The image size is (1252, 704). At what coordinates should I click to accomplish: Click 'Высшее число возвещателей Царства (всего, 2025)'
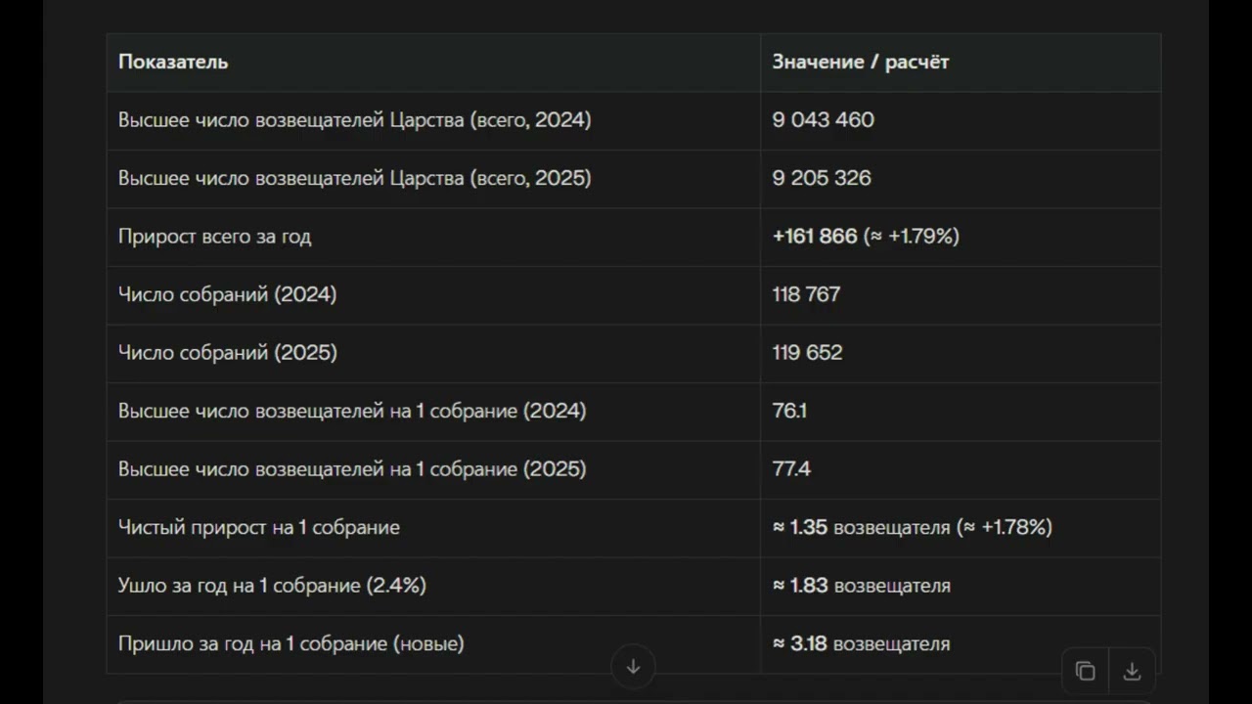(355, 178)
